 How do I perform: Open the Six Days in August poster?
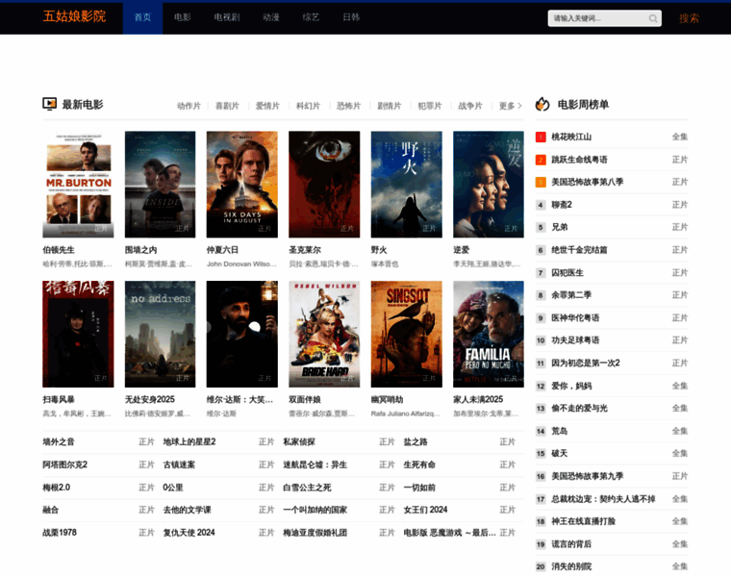point(242,184)
